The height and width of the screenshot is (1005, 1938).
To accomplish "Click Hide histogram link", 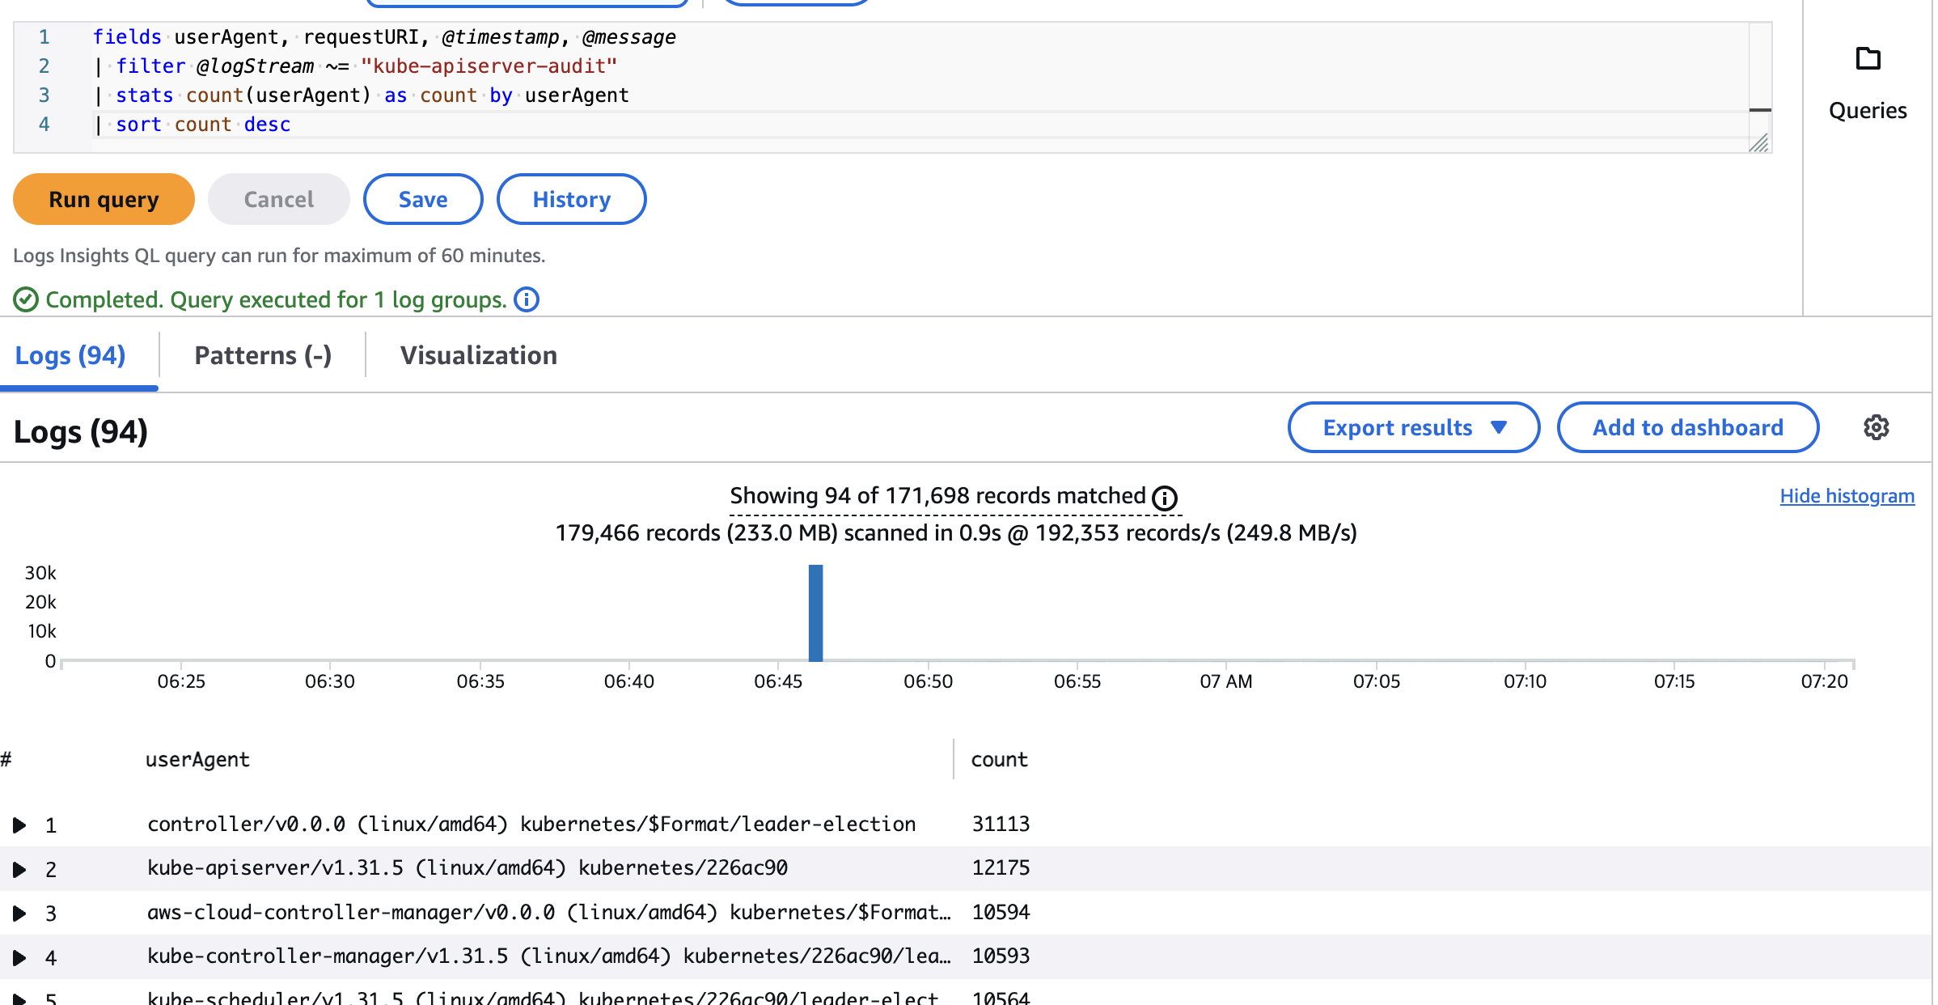I will (x=1847, y=496).
